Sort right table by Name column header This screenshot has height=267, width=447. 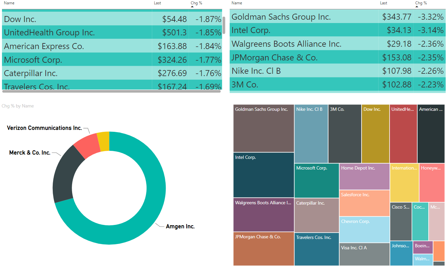237,3
